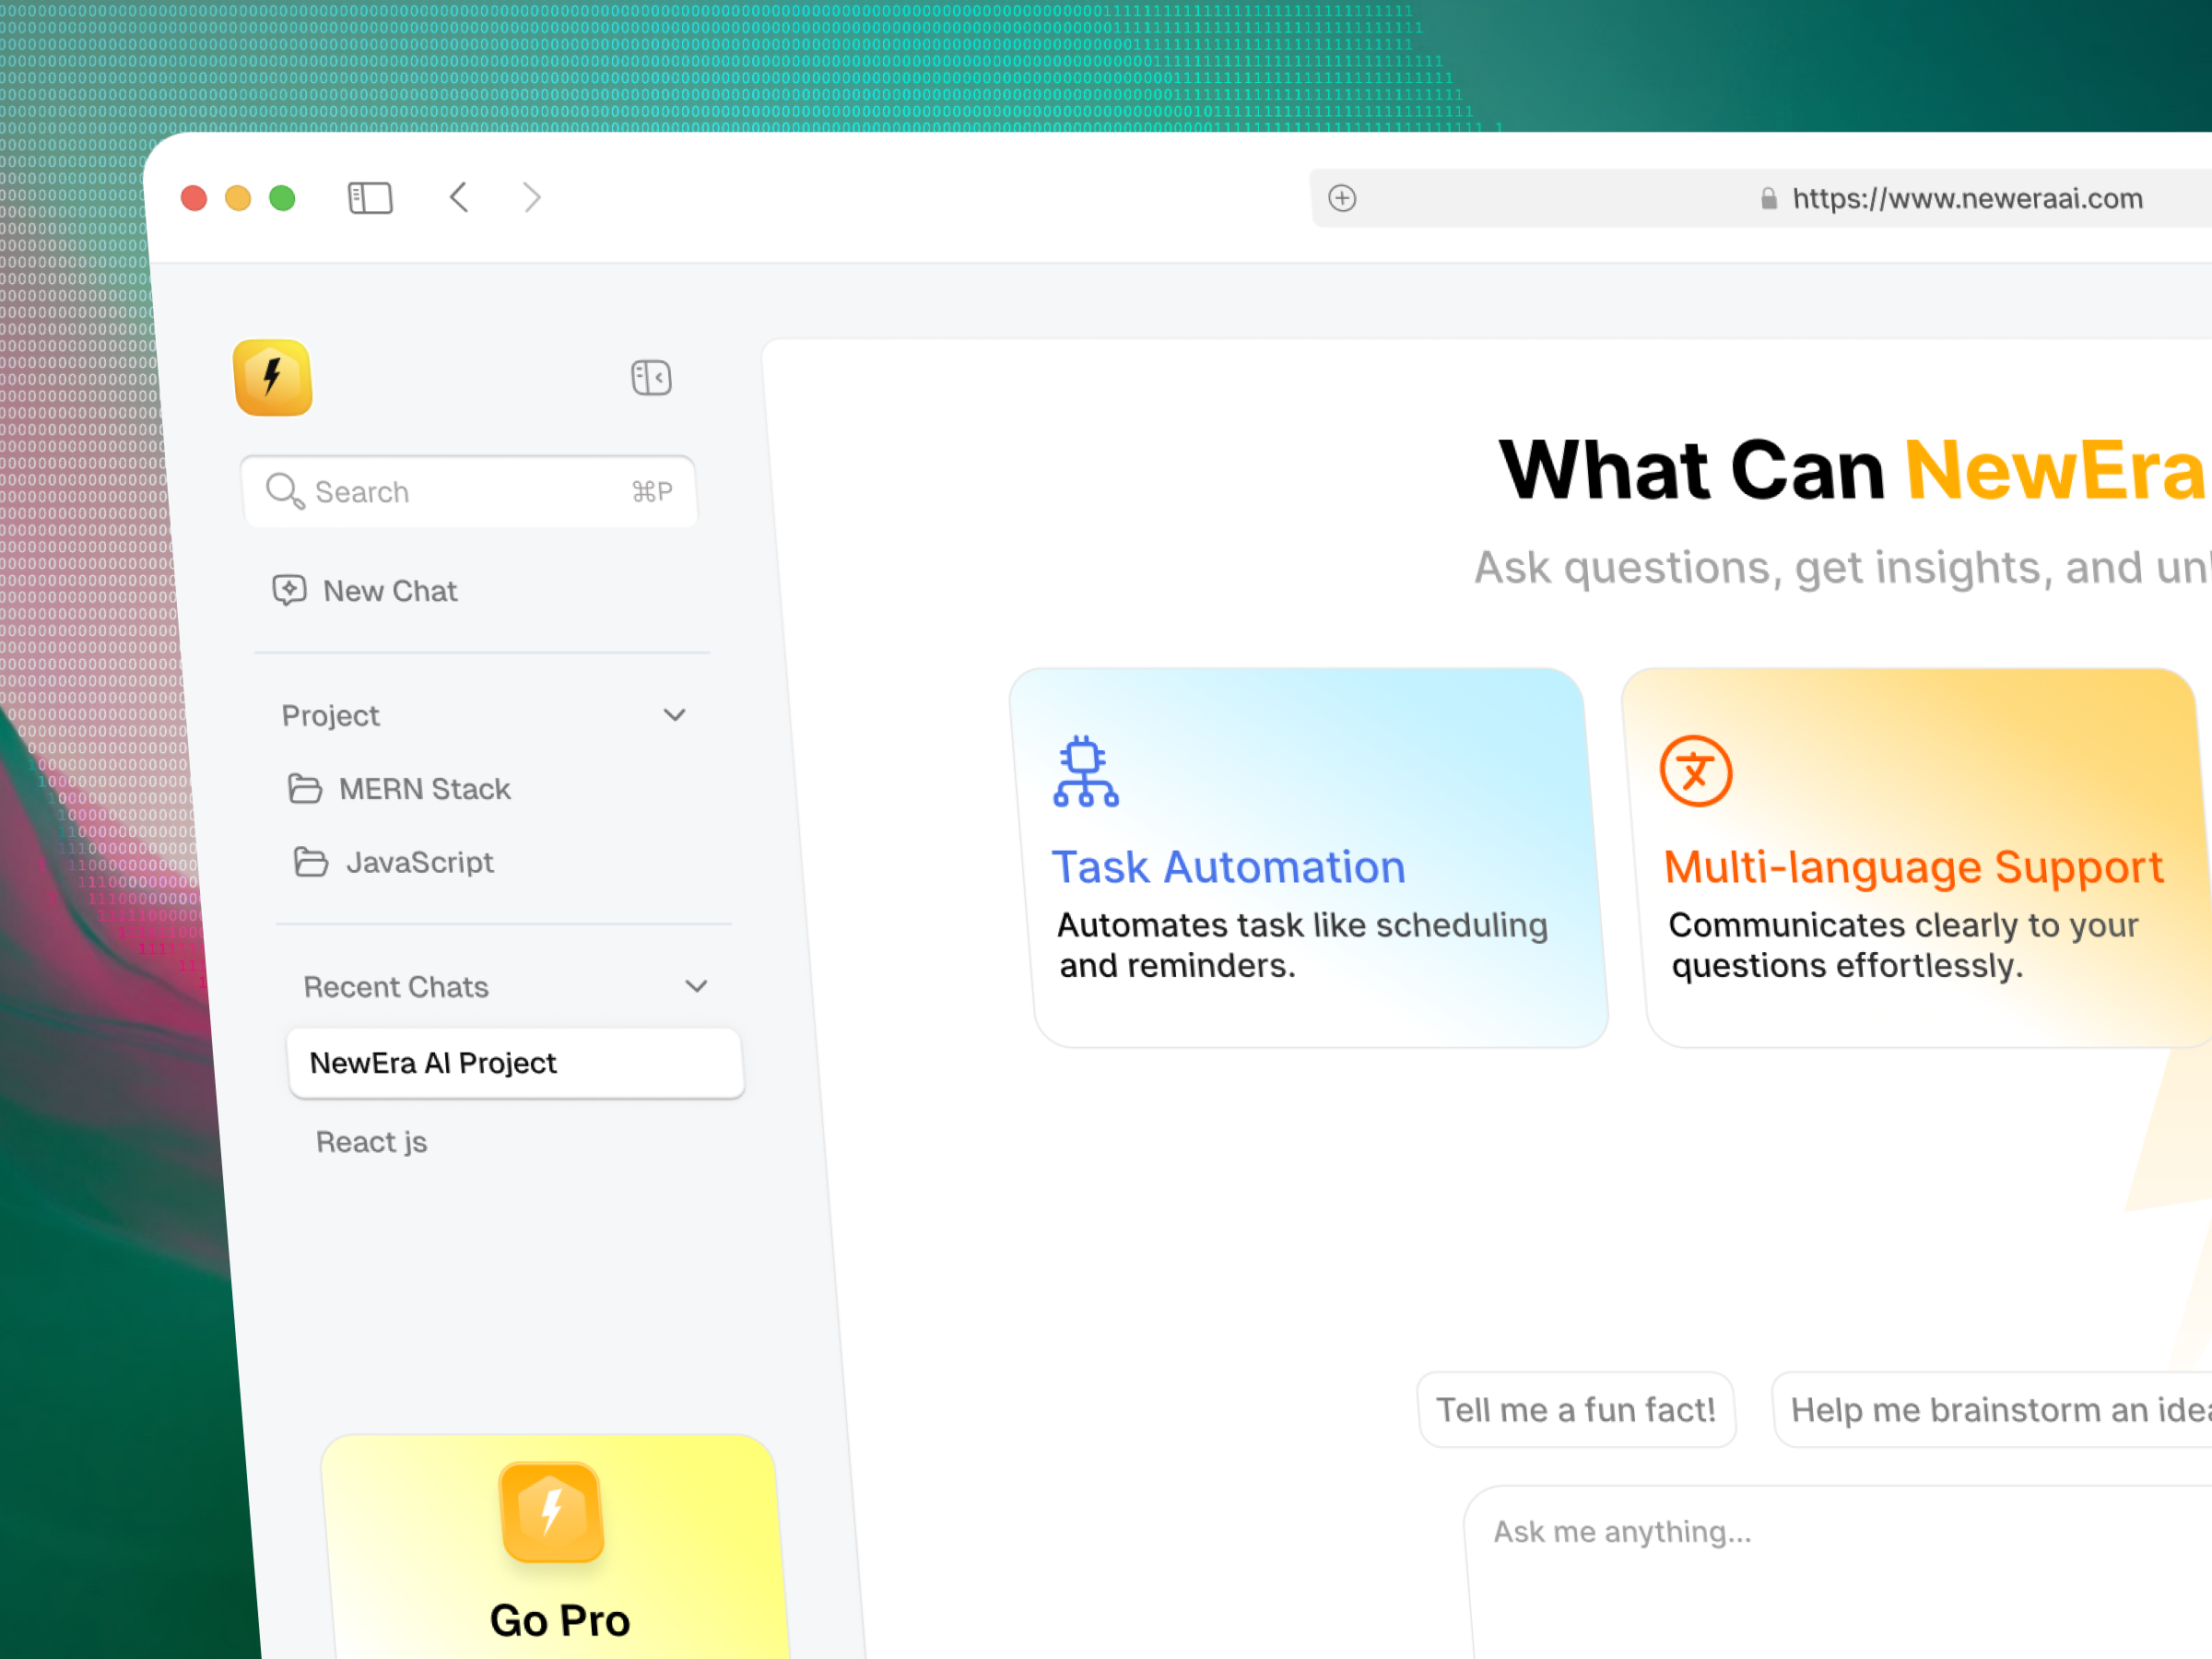Screen dimensions: 2212x1659
Task: Click the JavaScript folder icon
Action: pyautogui.click(x=311, y=861)
